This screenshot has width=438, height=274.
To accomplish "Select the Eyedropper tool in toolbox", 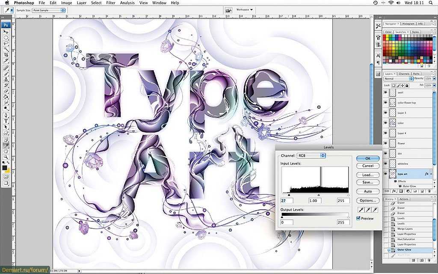I will click(x=6, y=146).
